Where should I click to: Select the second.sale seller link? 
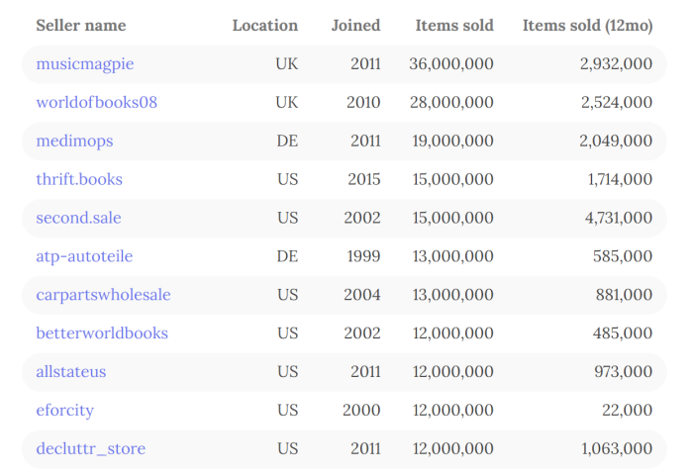[x=78, y=218]
